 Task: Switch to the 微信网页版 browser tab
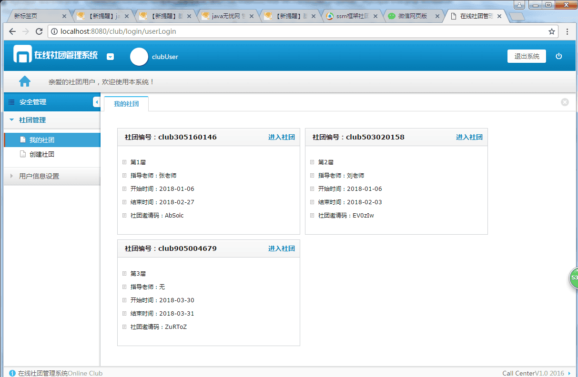point(413,16)
